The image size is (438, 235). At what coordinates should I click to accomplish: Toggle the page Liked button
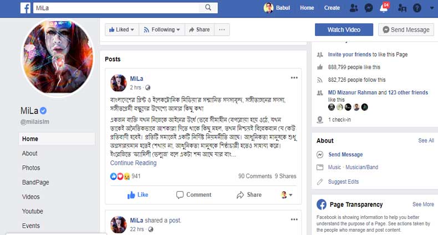(x=121, y=29)
